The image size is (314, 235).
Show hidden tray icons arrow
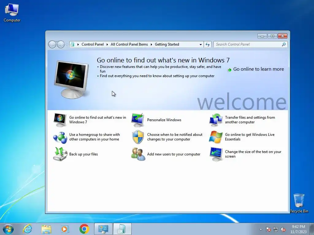click(261, 229)
